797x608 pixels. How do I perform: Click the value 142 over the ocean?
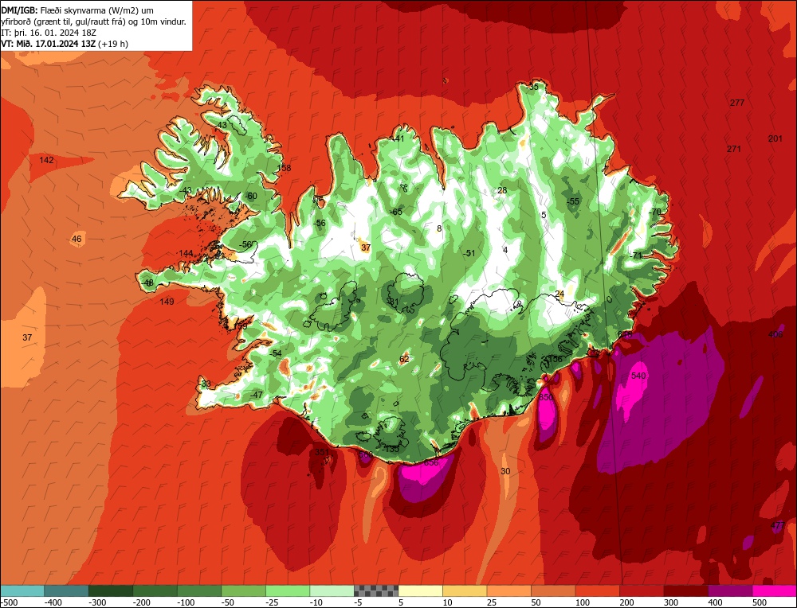(46, 160)
